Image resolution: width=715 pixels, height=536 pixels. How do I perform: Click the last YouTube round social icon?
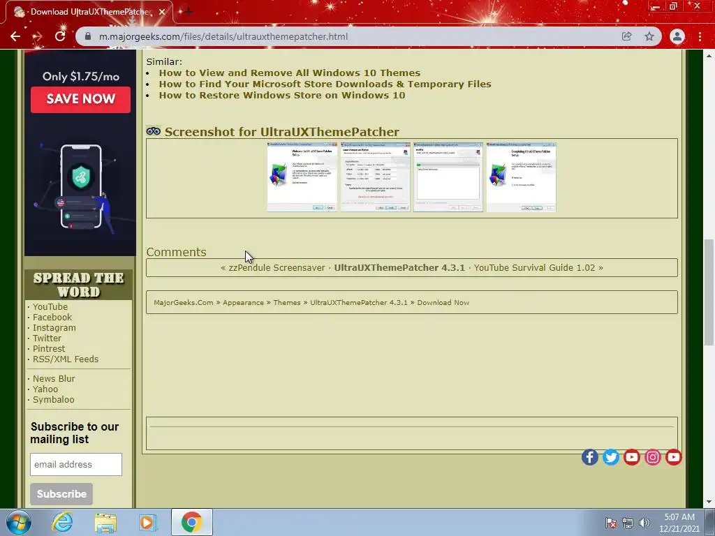click(x=674, y=457)
